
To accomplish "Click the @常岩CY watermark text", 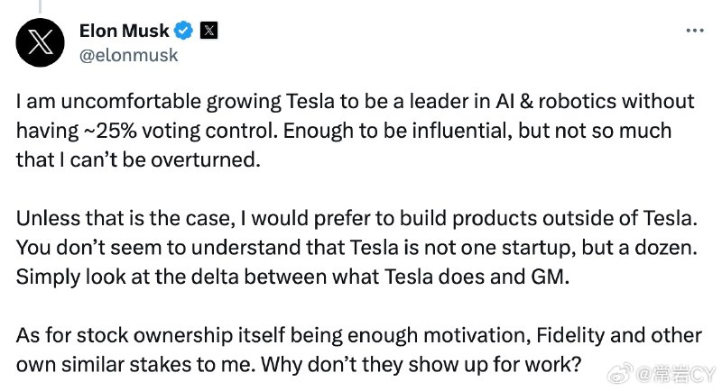I will pos(676,375).
